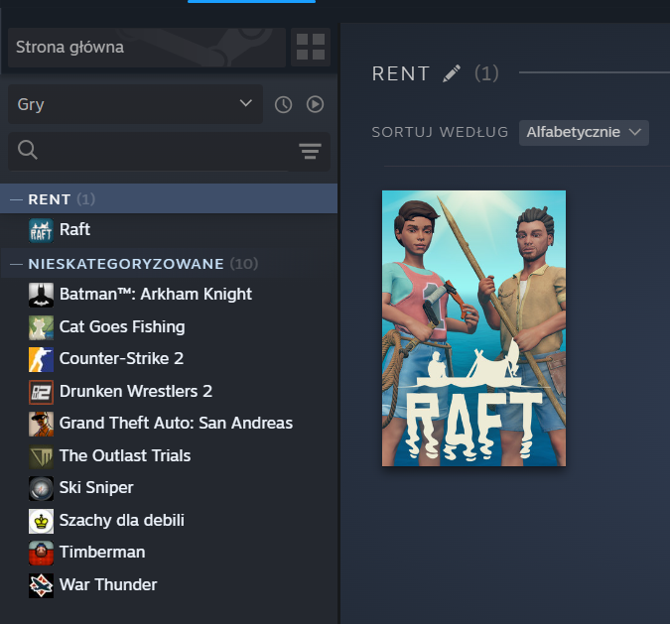Click the RENT collection title in main panel

(x=401, y=73)
